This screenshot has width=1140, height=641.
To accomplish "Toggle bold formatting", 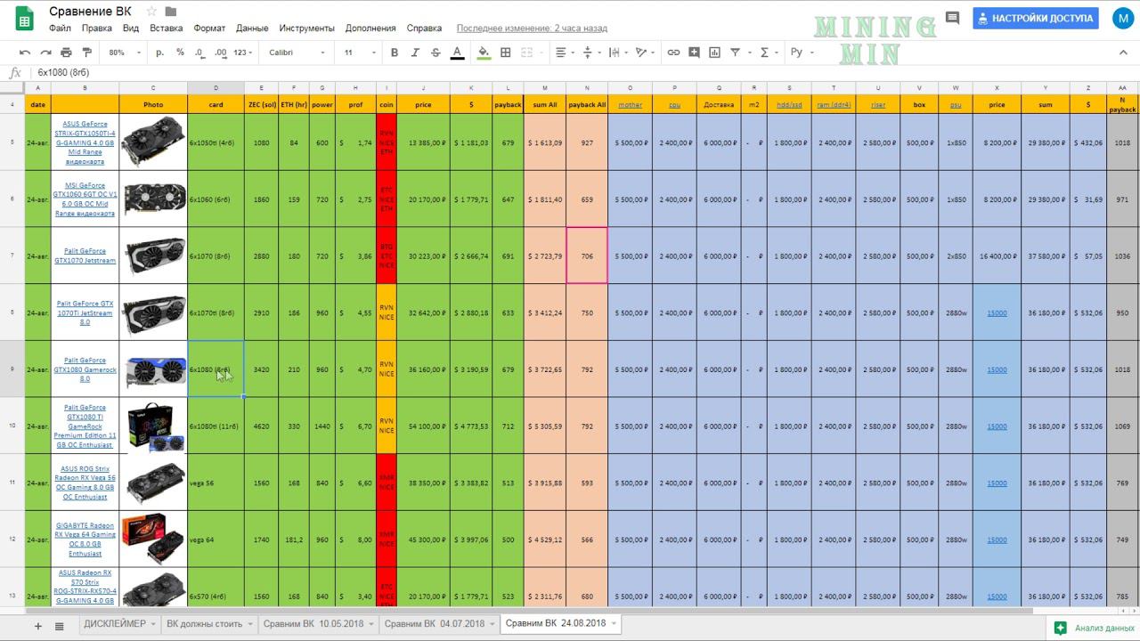I will [395, 53].
